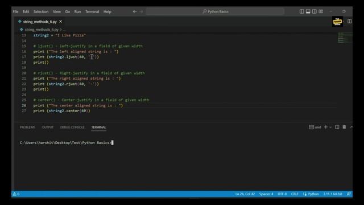Click the string2.center(40) code line
The width and height of the screenshot is (364, 205).
pyautogui.click(x=62, y=111)
